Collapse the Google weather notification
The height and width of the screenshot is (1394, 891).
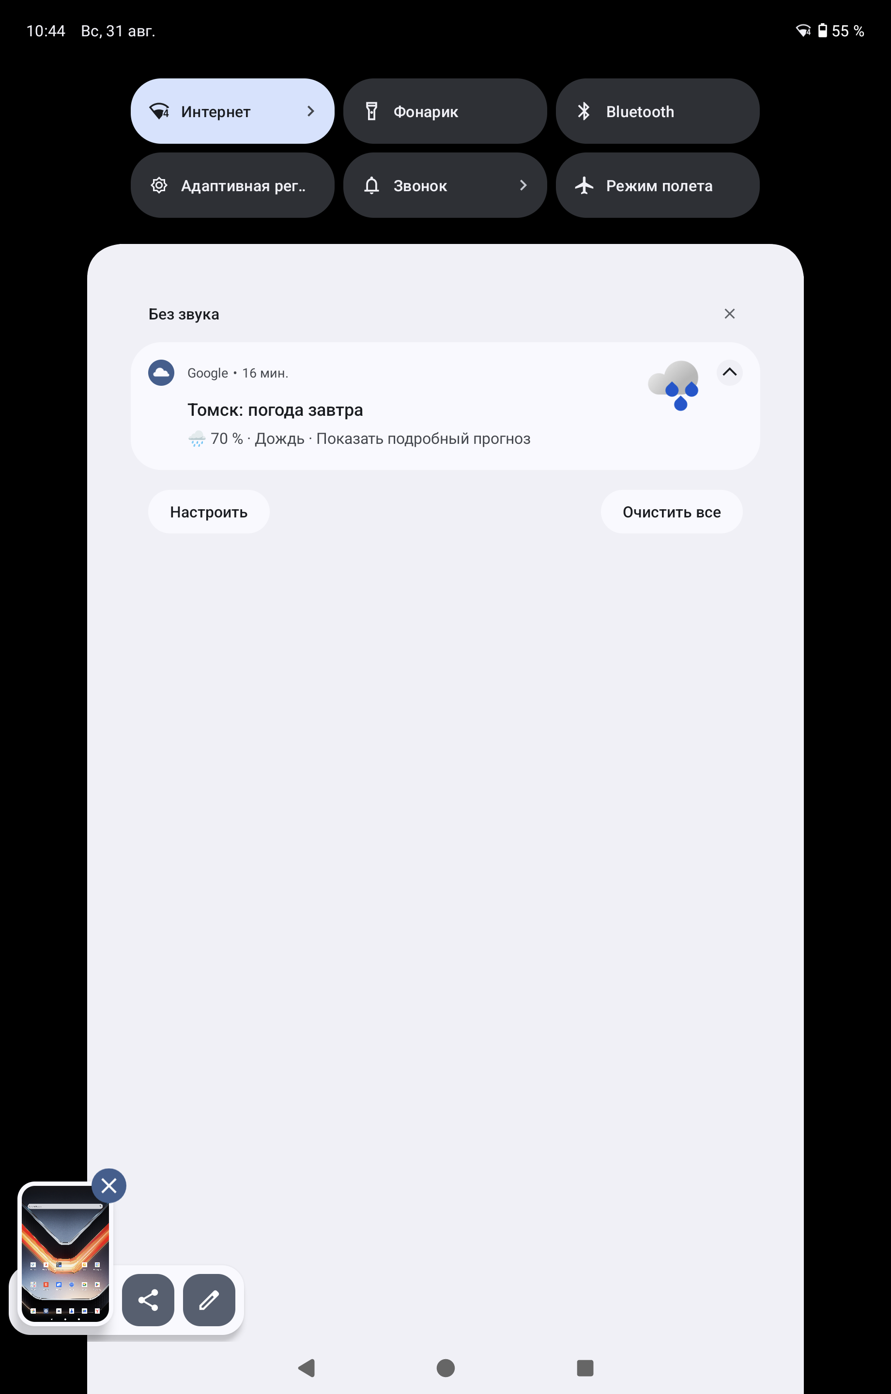(729, 372)
